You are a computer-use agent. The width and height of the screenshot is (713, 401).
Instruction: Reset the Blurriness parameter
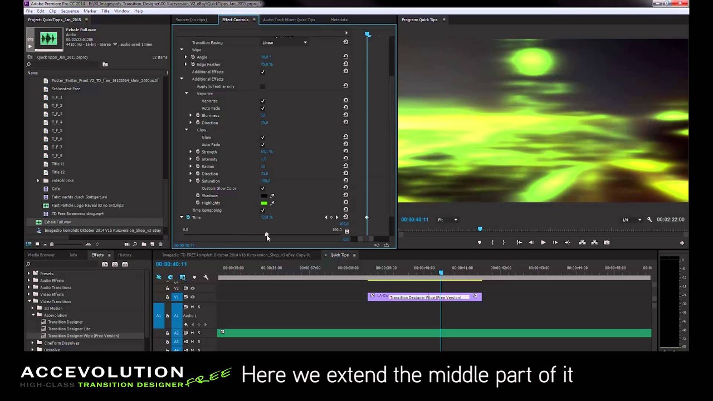345,115
